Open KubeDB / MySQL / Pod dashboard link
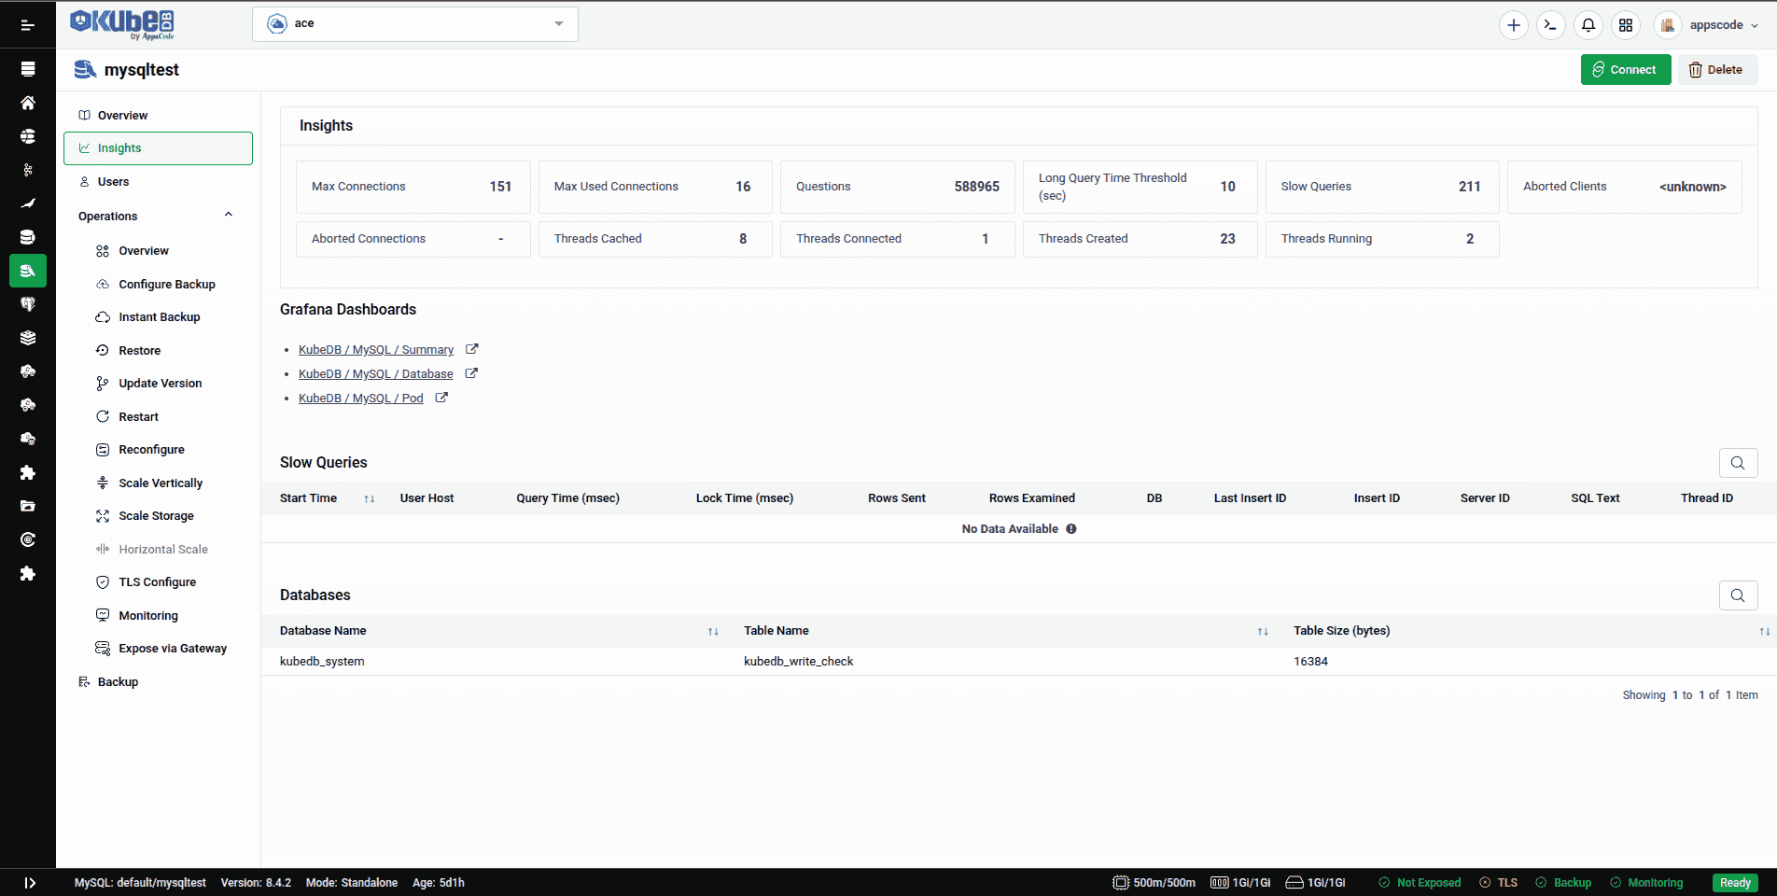This screenshot has height=896, width=1777. point(361,399)
